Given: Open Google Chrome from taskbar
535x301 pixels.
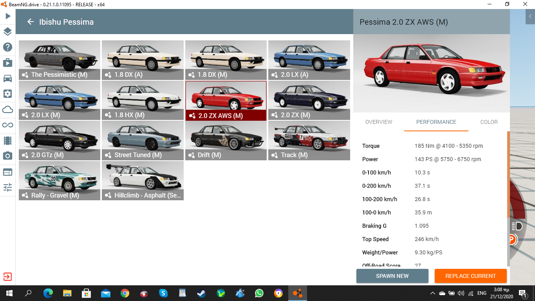Looking at the screenshot, I should click(125, 293).
